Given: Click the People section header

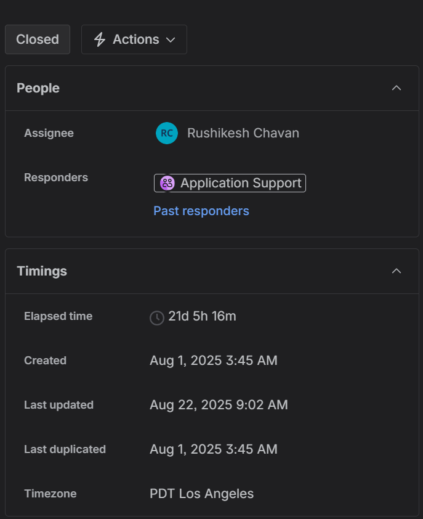Looking at the screenshot, I should pos(38,88).
